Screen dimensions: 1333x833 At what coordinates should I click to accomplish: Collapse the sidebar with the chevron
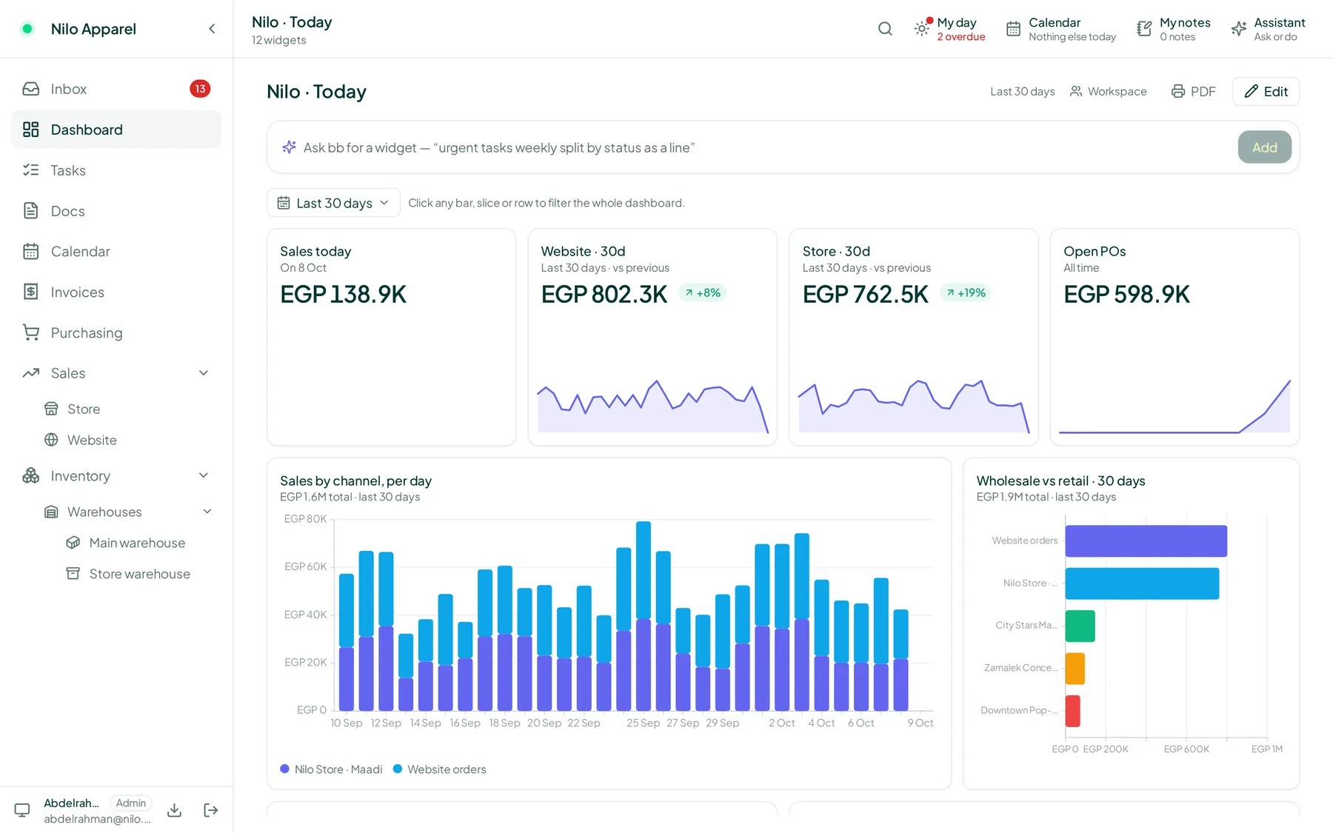click(x=212, y=29)
